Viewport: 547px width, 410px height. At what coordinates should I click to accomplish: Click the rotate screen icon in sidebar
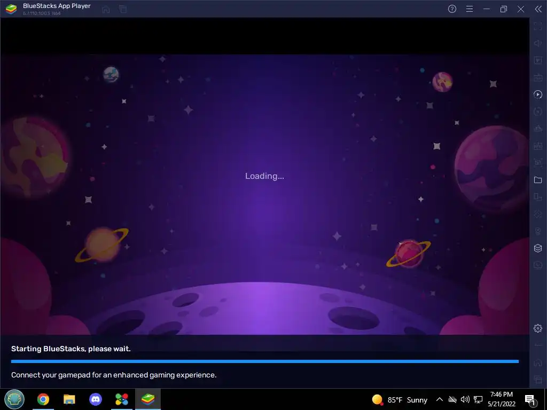pyautogui.click(x=538, y=197)
